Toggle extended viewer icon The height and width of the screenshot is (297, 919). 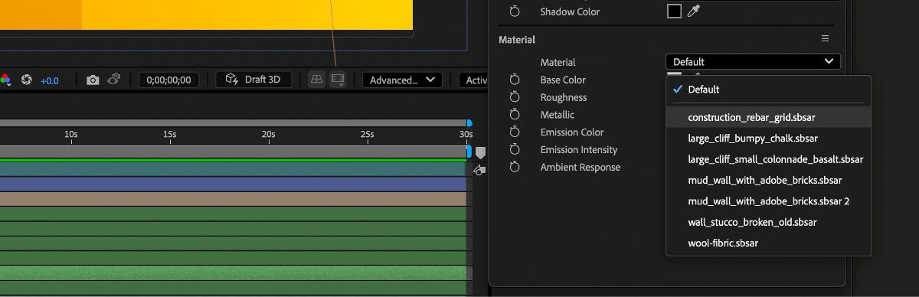click(337, 80)
